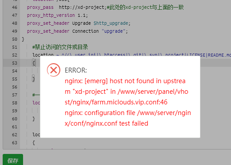Click error text 'nginx.conf test failed'
The image size is (231, 165).
[x=117, y=123]
